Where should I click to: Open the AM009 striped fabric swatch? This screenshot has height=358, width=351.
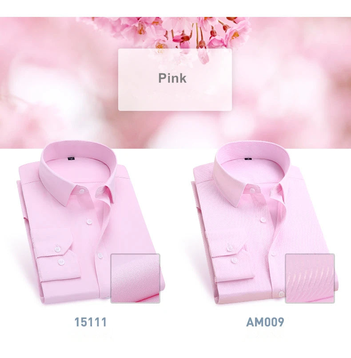(310, 278)
